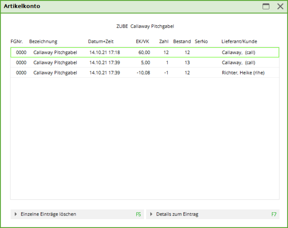Open Details zum Eintrag

pos(177,214)
